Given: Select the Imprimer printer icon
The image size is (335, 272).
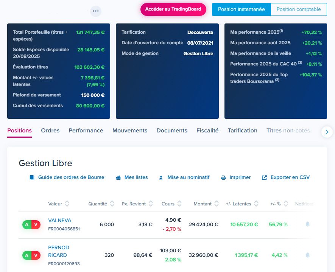Looking at the screenshot, I should pyautogui.click(x=224, y=177).
